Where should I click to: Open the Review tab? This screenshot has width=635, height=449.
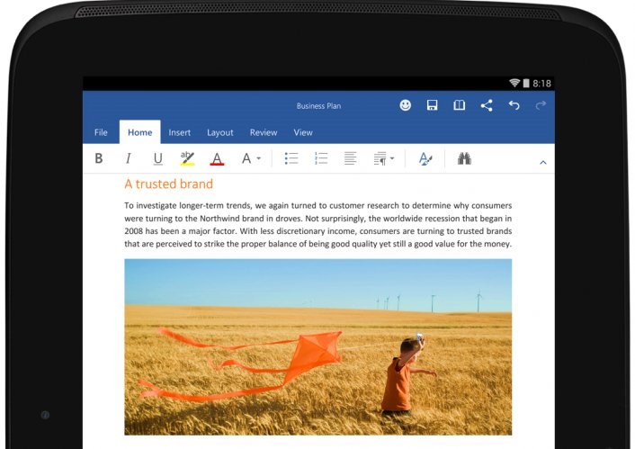[264, 132]
